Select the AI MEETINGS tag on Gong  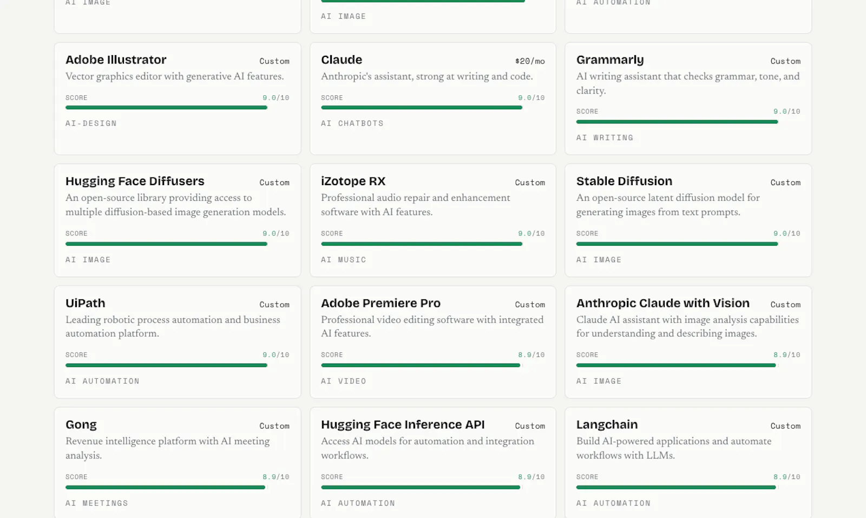pyautogui.click(x=97, y=503)
